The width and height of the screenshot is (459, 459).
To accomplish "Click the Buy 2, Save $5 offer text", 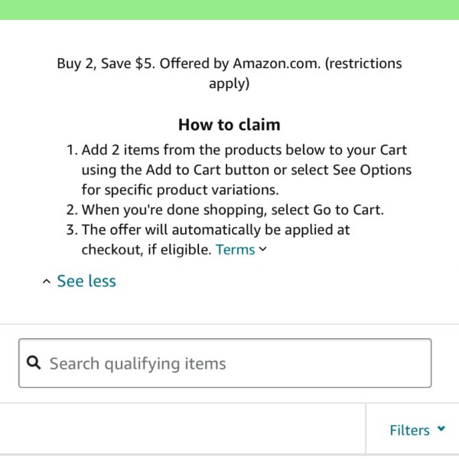I will pos(106,63).
